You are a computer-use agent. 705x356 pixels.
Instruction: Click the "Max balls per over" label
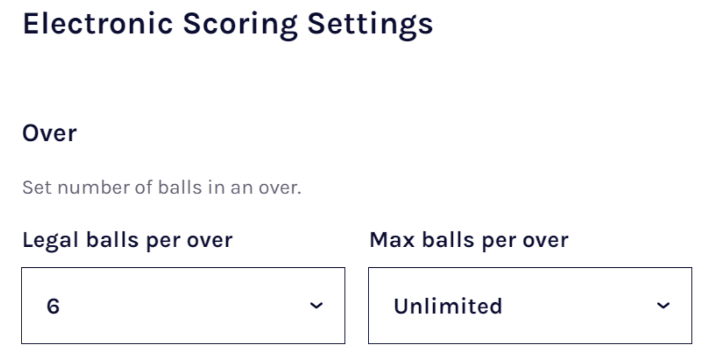tap(469, 240)
